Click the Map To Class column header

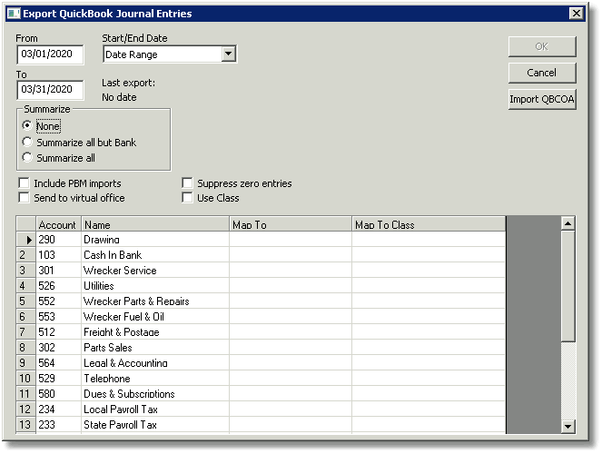pyautogui.click(x=429, y=224)
